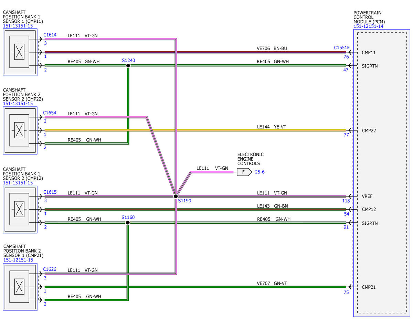Select PCM pin number 118
Viewport: 413px width, 319px height.
(x=346, y=201)
